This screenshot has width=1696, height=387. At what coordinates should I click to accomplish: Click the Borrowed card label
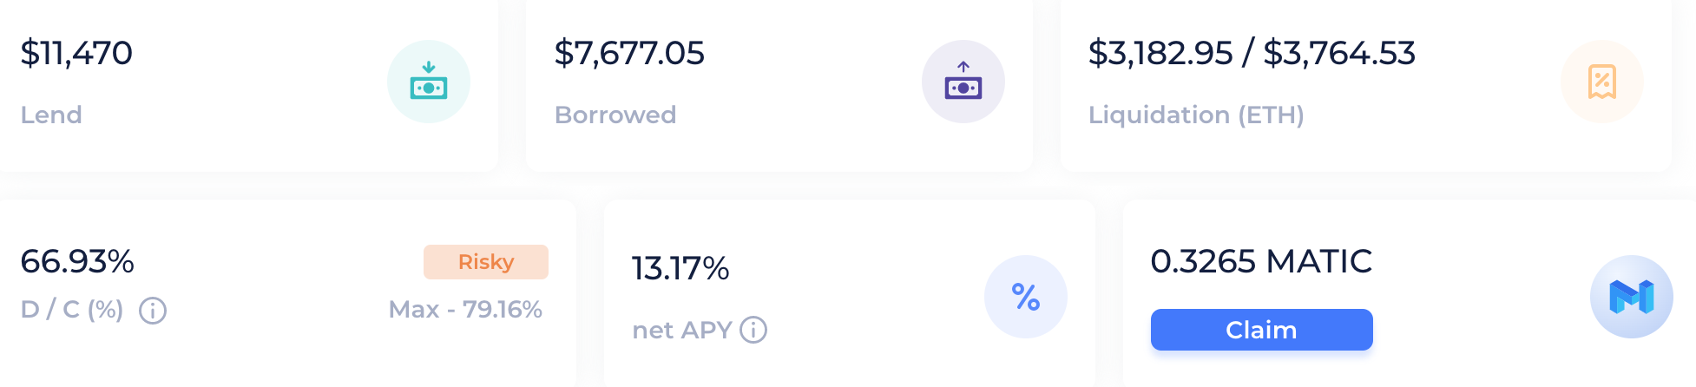click(x=615, y=115)
